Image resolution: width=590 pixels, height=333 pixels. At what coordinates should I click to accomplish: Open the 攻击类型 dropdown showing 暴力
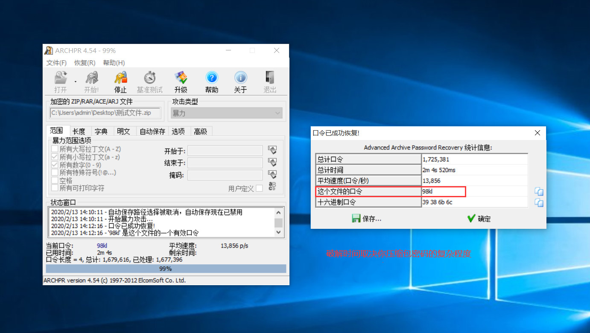(227, 113)
